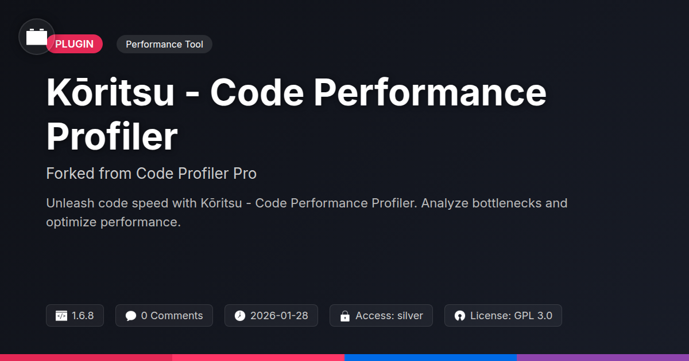Click the plugin description paragraph
Viewport: 689px width, 361px height.
(x=306, y=212)
